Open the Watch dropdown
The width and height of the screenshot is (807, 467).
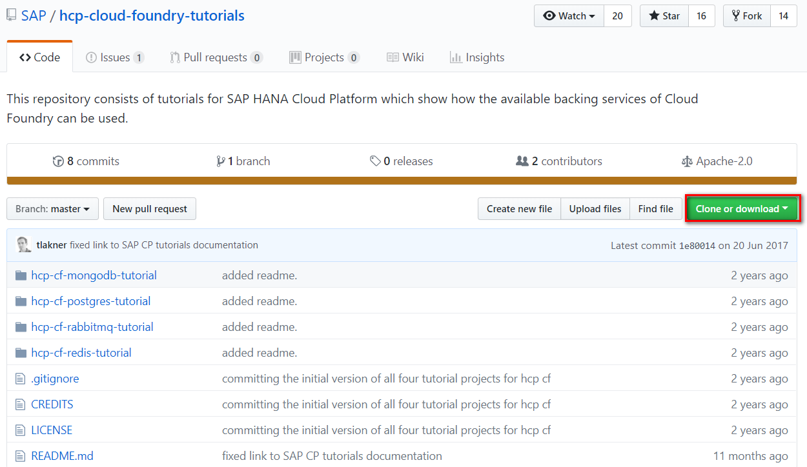click(569, 16)
